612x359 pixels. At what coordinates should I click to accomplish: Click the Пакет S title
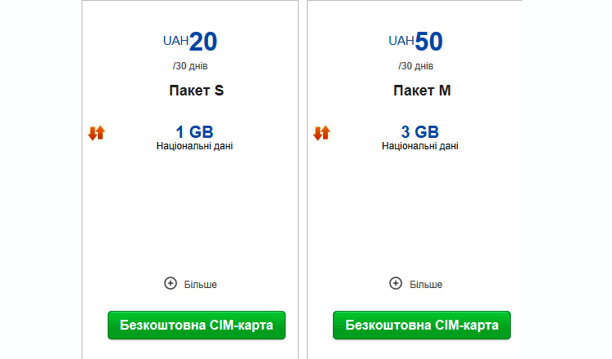pyautogui.click(x=197, y=91)
